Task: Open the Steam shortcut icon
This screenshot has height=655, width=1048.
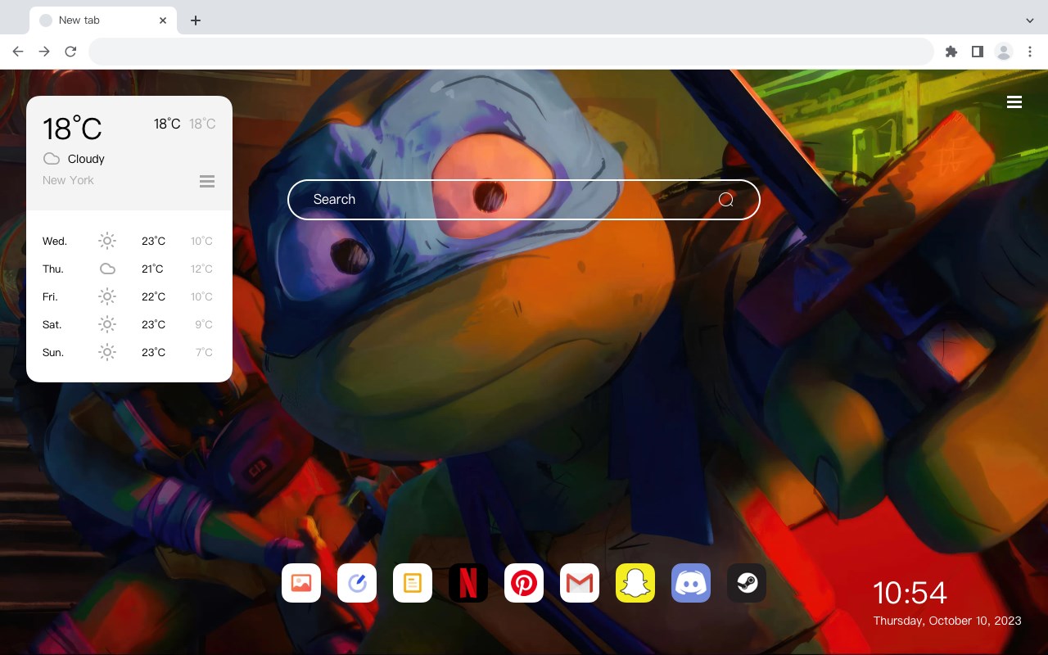Action: click(x=747, y=583)
